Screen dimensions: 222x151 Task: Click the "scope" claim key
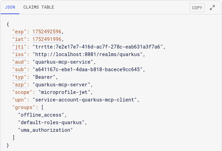[x=22, y=92]
